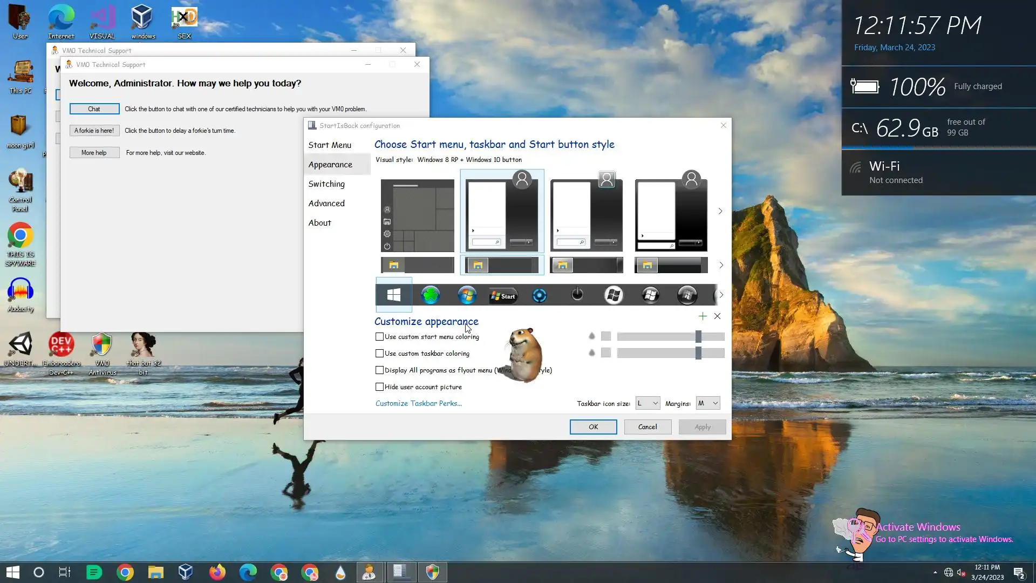Open Firefox from the taskbar

[x=217, y=572]
